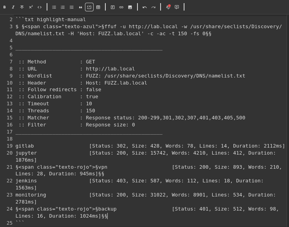
Task: Insert a bulleted list
Action: tap(54, 7)
